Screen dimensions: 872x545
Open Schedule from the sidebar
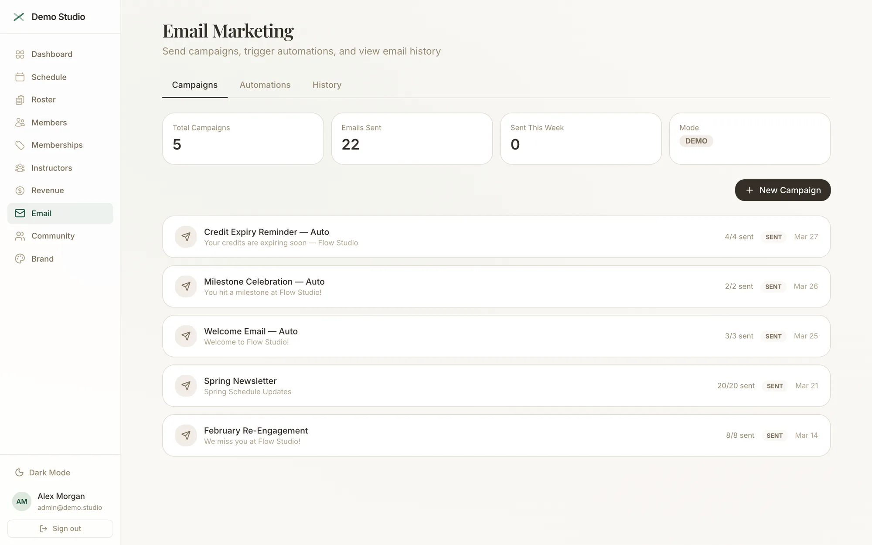tap(60, 77)
